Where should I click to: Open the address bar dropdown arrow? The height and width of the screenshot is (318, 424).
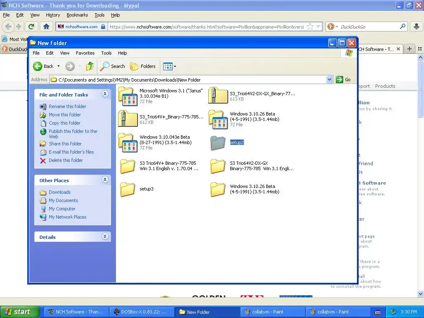[329, 79]
